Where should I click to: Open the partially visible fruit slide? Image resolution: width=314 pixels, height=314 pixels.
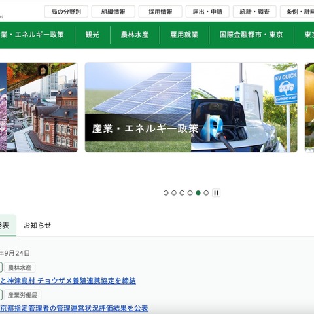coord(309,107)
